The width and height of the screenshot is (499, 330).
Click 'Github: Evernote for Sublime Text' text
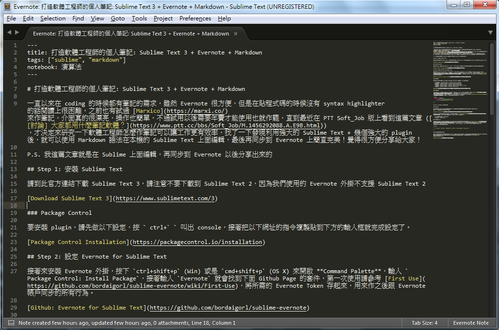pos(87,308)
